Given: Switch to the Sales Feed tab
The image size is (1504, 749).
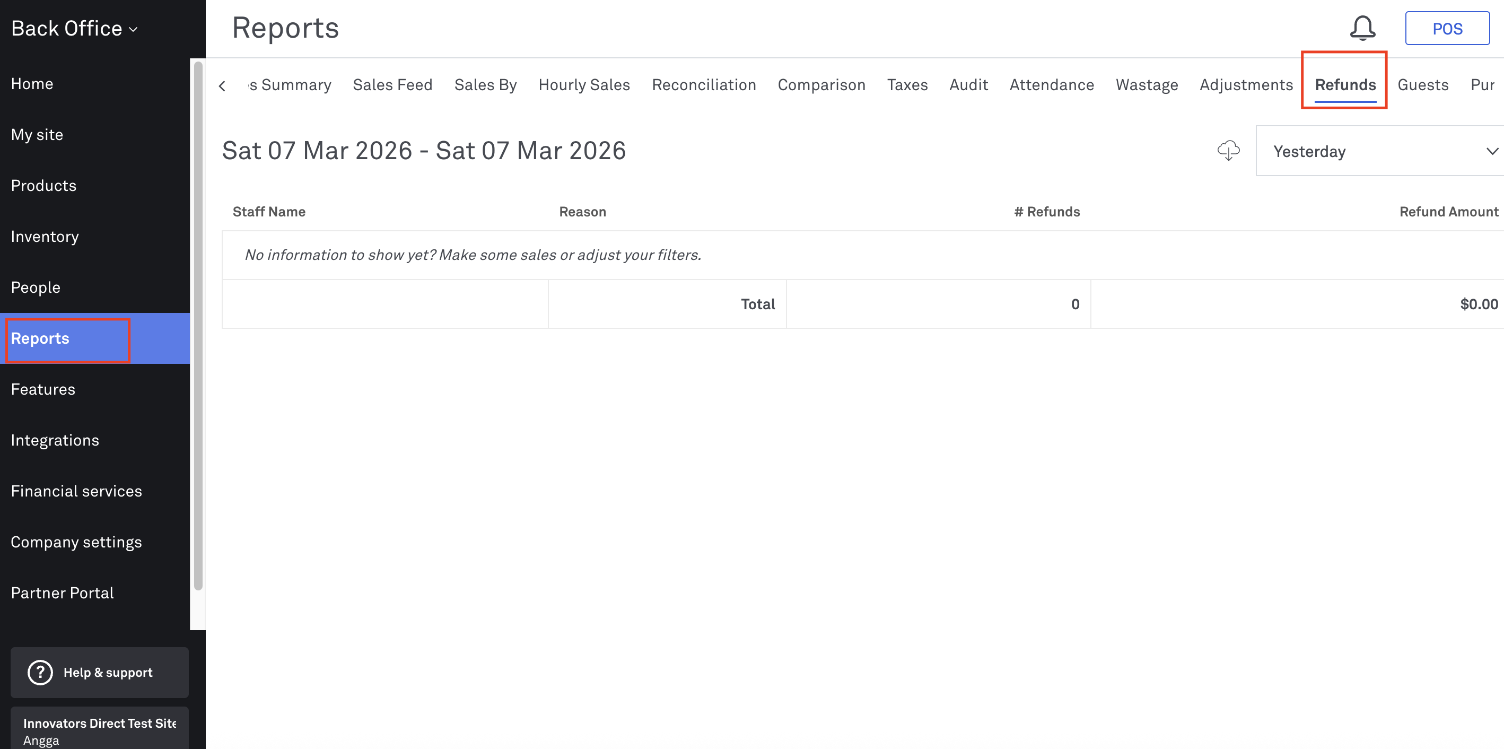Looking at the screenshot, I should coord(392,85).
